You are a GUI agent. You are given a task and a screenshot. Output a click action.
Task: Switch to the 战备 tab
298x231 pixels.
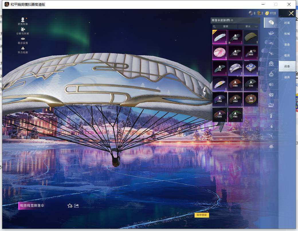click(x=287, y=66)
